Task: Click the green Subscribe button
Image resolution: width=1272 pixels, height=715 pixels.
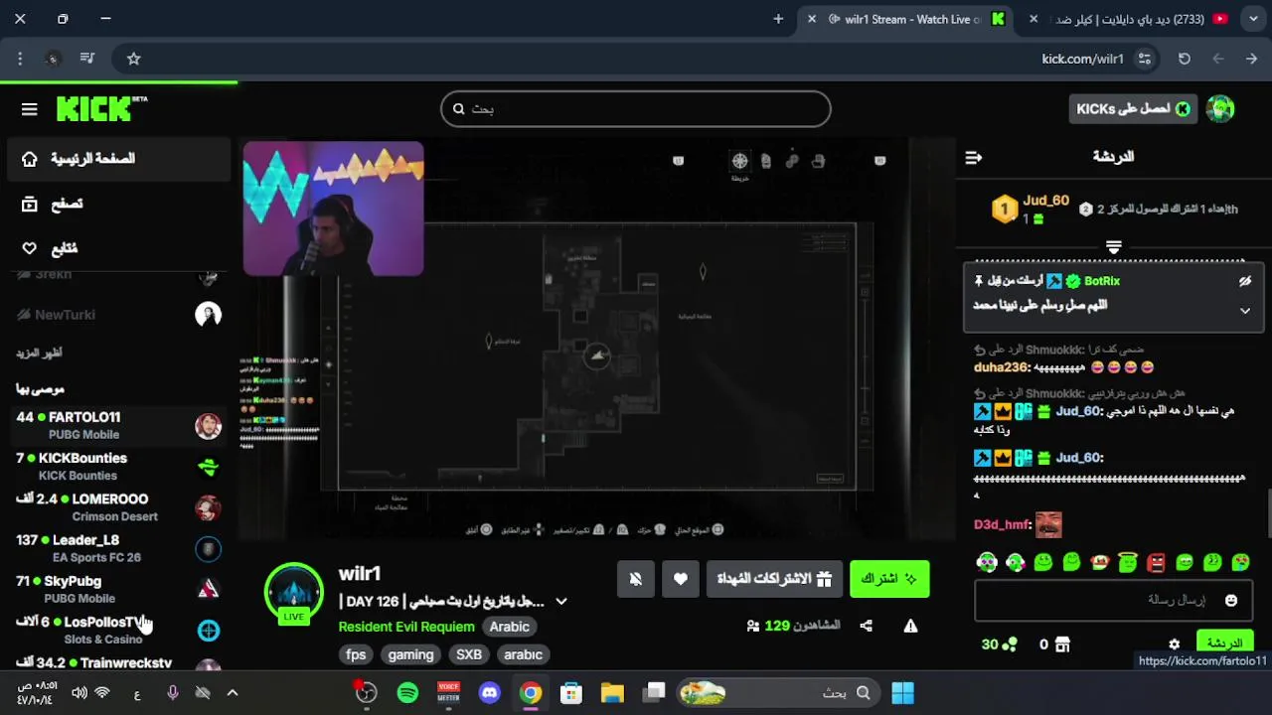Action: click(889, 579)
